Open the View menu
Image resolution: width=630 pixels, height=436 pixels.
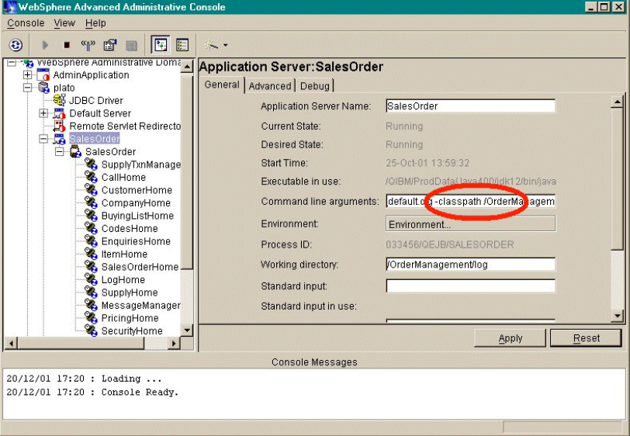(x=64, y=23)
